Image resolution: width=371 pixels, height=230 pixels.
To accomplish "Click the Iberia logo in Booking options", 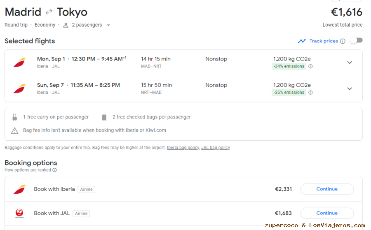I will (x=19, y=189).
